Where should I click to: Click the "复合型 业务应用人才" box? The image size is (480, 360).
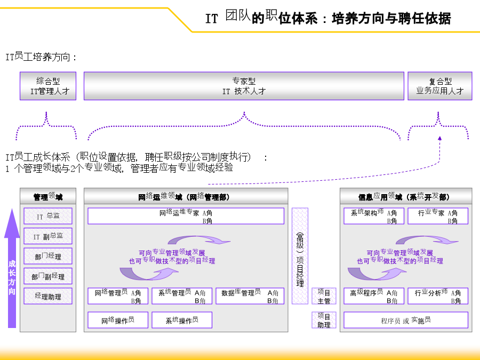point(440,86)
